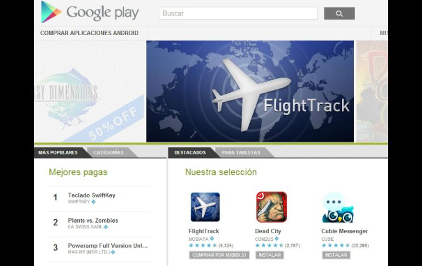Open the FlightTrack app icon

(205, 207)
